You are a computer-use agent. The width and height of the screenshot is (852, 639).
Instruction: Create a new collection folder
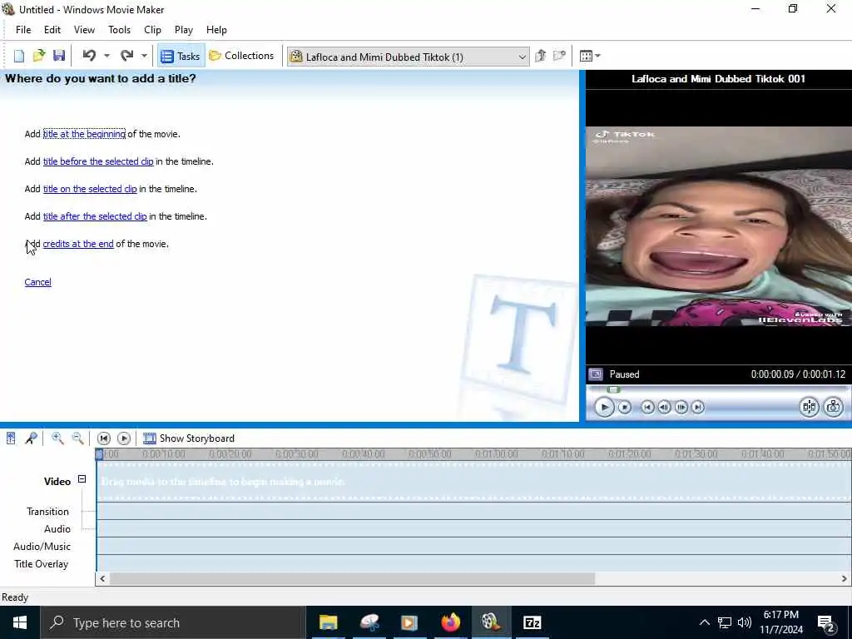559,56
